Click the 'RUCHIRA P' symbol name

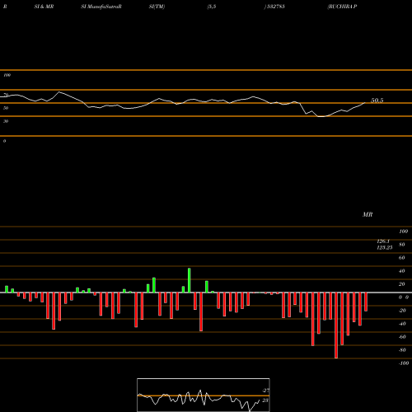coord(342,7)
